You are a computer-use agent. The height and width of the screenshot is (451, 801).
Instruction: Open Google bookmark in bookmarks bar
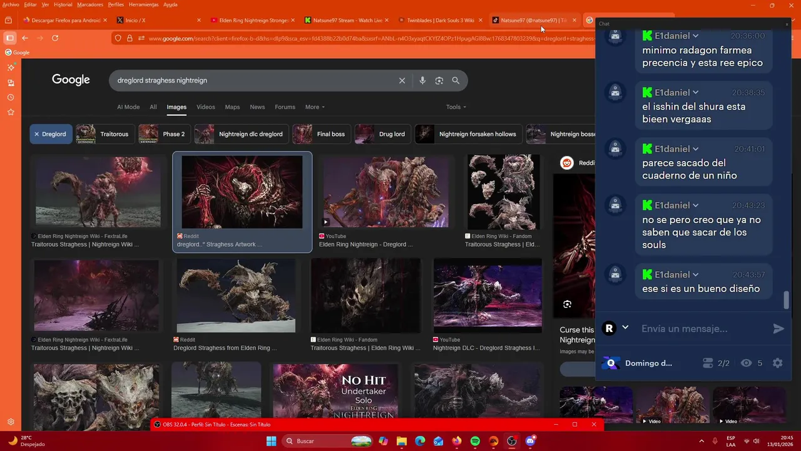[x=18, y=53]
